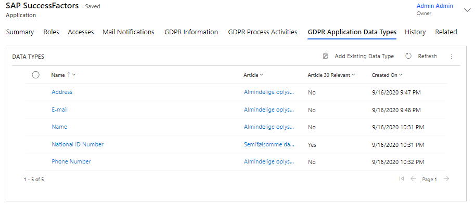Open the Article 30 Relevant column dropdown
The height and width of the screenshot is (218, 475).
[353, 75]
